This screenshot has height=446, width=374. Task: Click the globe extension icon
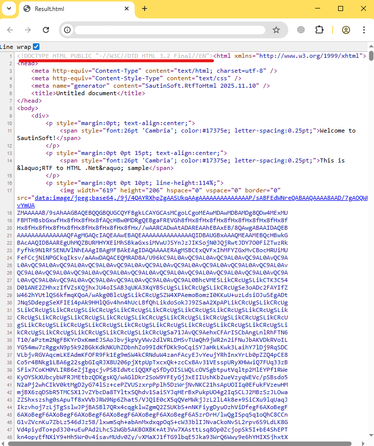301,30
